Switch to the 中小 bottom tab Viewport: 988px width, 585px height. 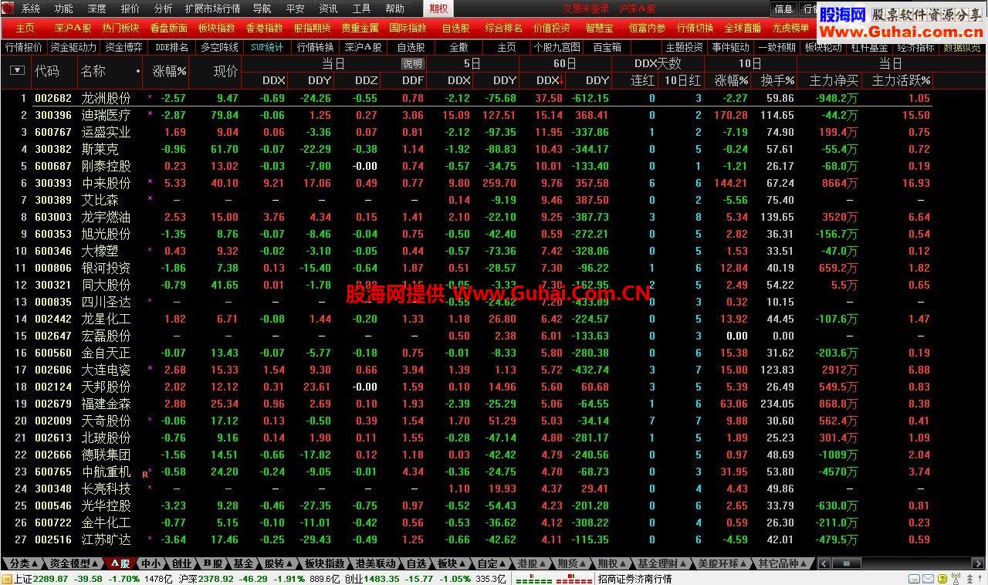coord(151,563)
